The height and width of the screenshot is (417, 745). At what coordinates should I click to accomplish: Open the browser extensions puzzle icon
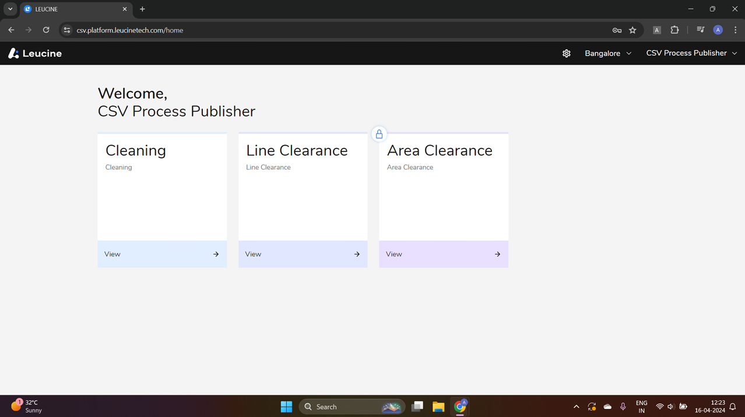(x=674, y=30)
